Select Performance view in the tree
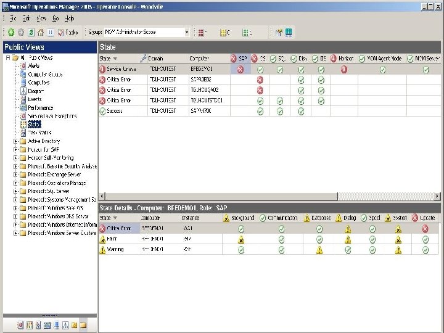The height and width of the screenshot is (333, 444). (x=41, y=108)
